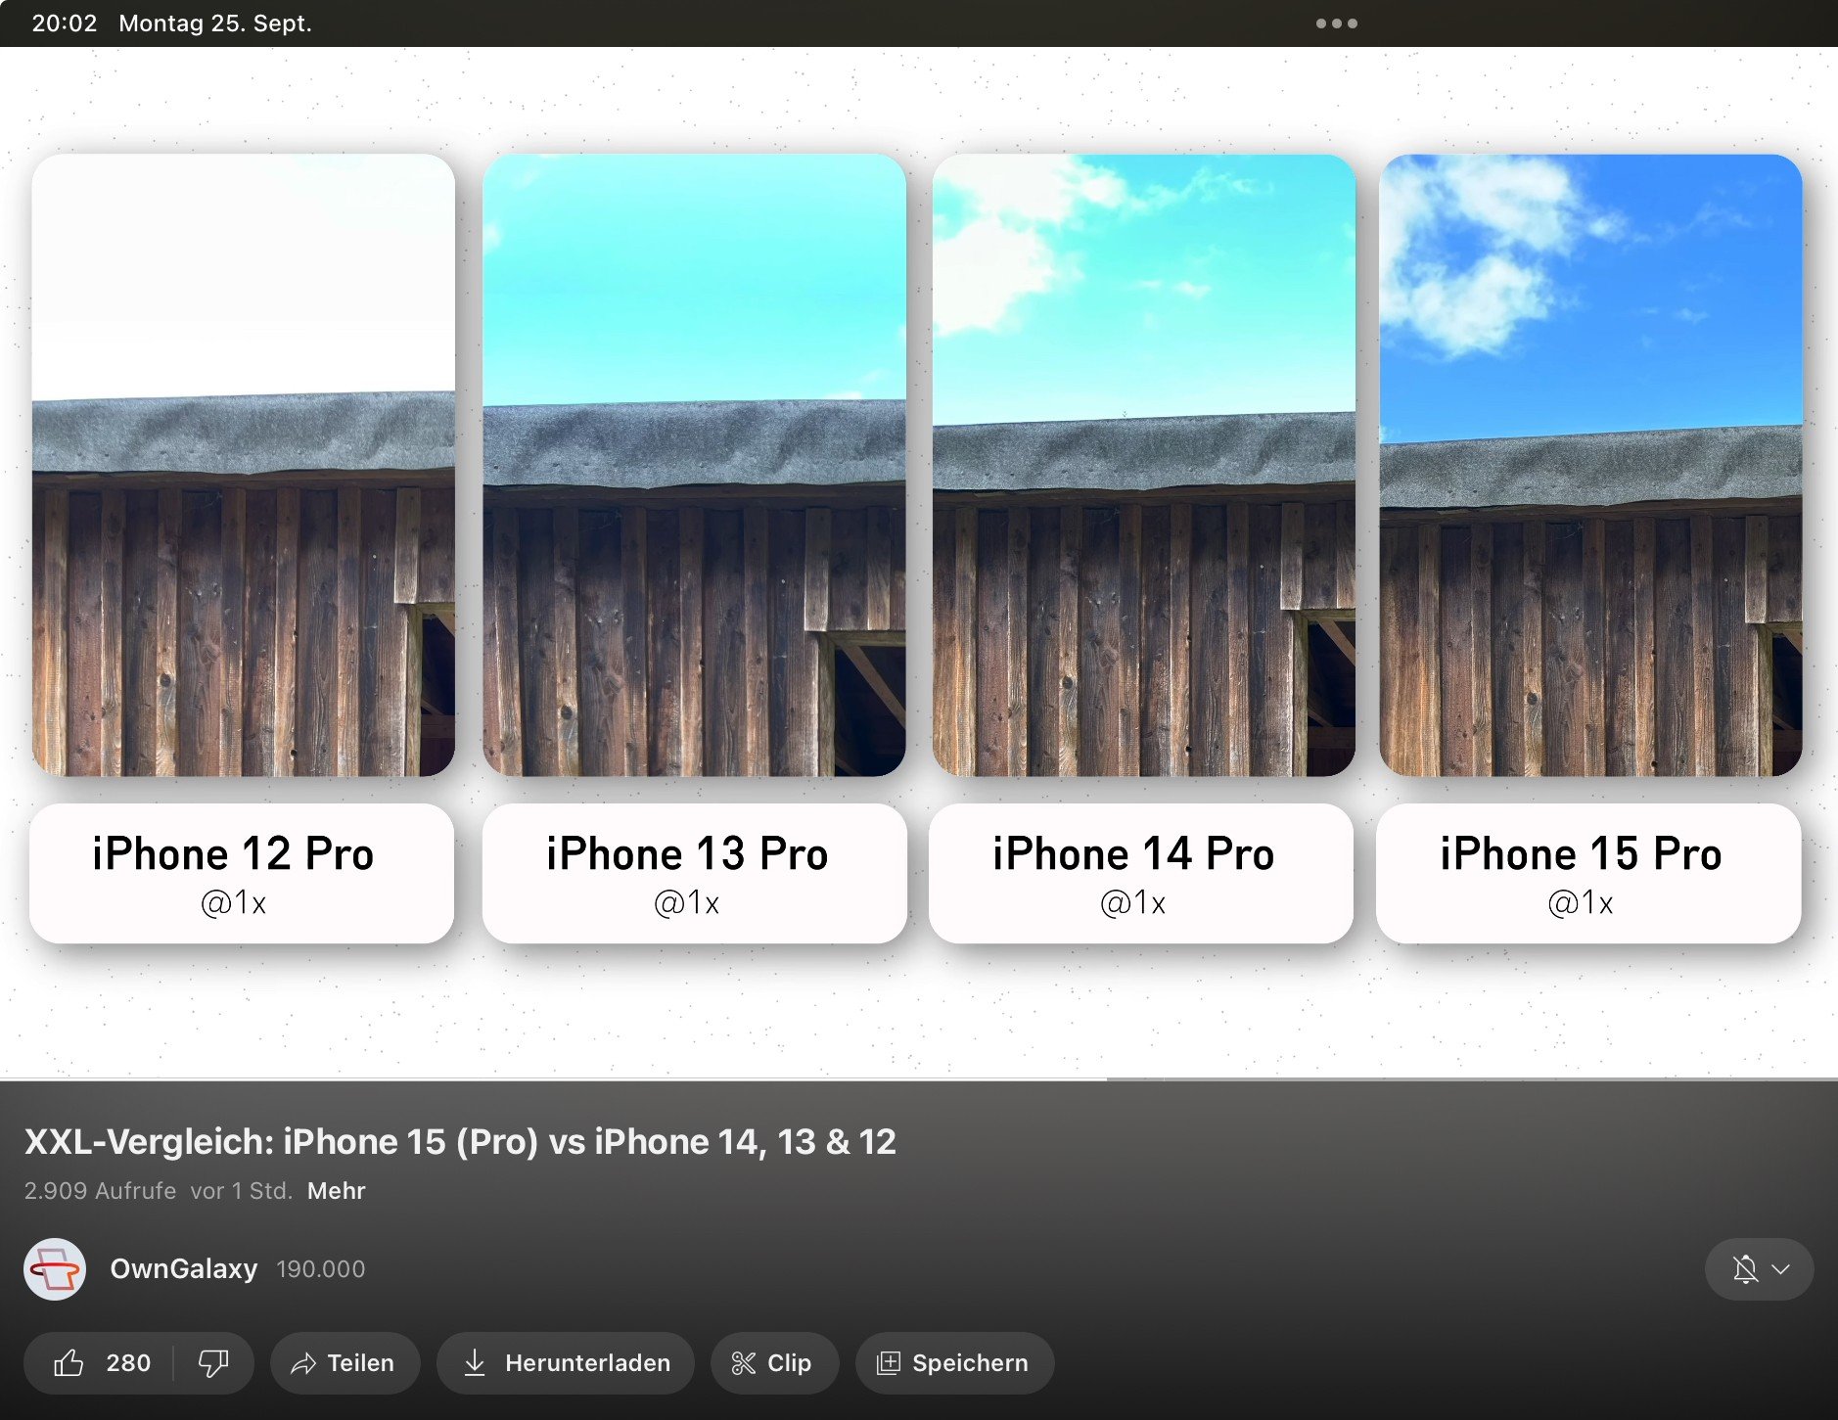1838x1420 pixels.
Task: Tap the iPhone 15 Pro sample photo
Action: (1590, 465)
